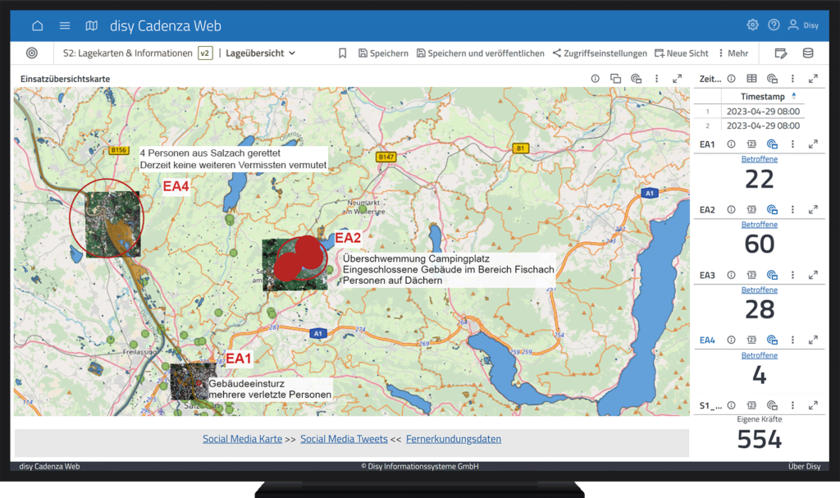Open three-dot menu of EA1 panel
This screenshot has height=498, width=840.
click(793, 144)
